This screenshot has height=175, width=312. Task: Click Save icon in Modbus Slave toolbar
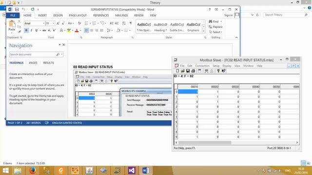[188, 71]
